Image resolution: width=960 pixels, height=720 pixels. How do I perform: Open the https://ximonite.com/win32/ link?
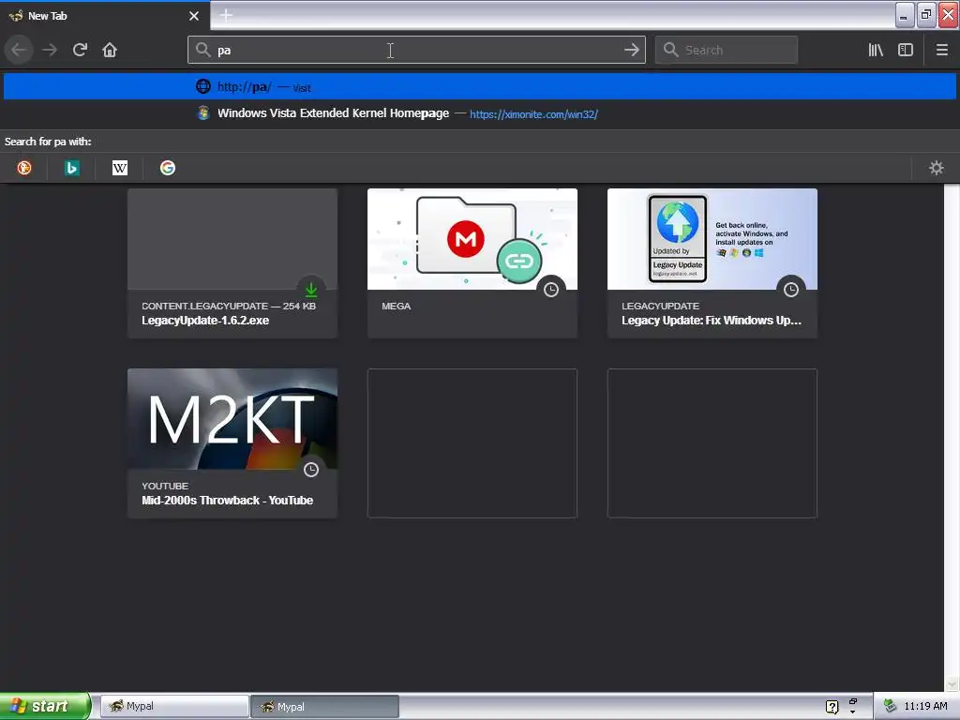click(x=533, y=113)
